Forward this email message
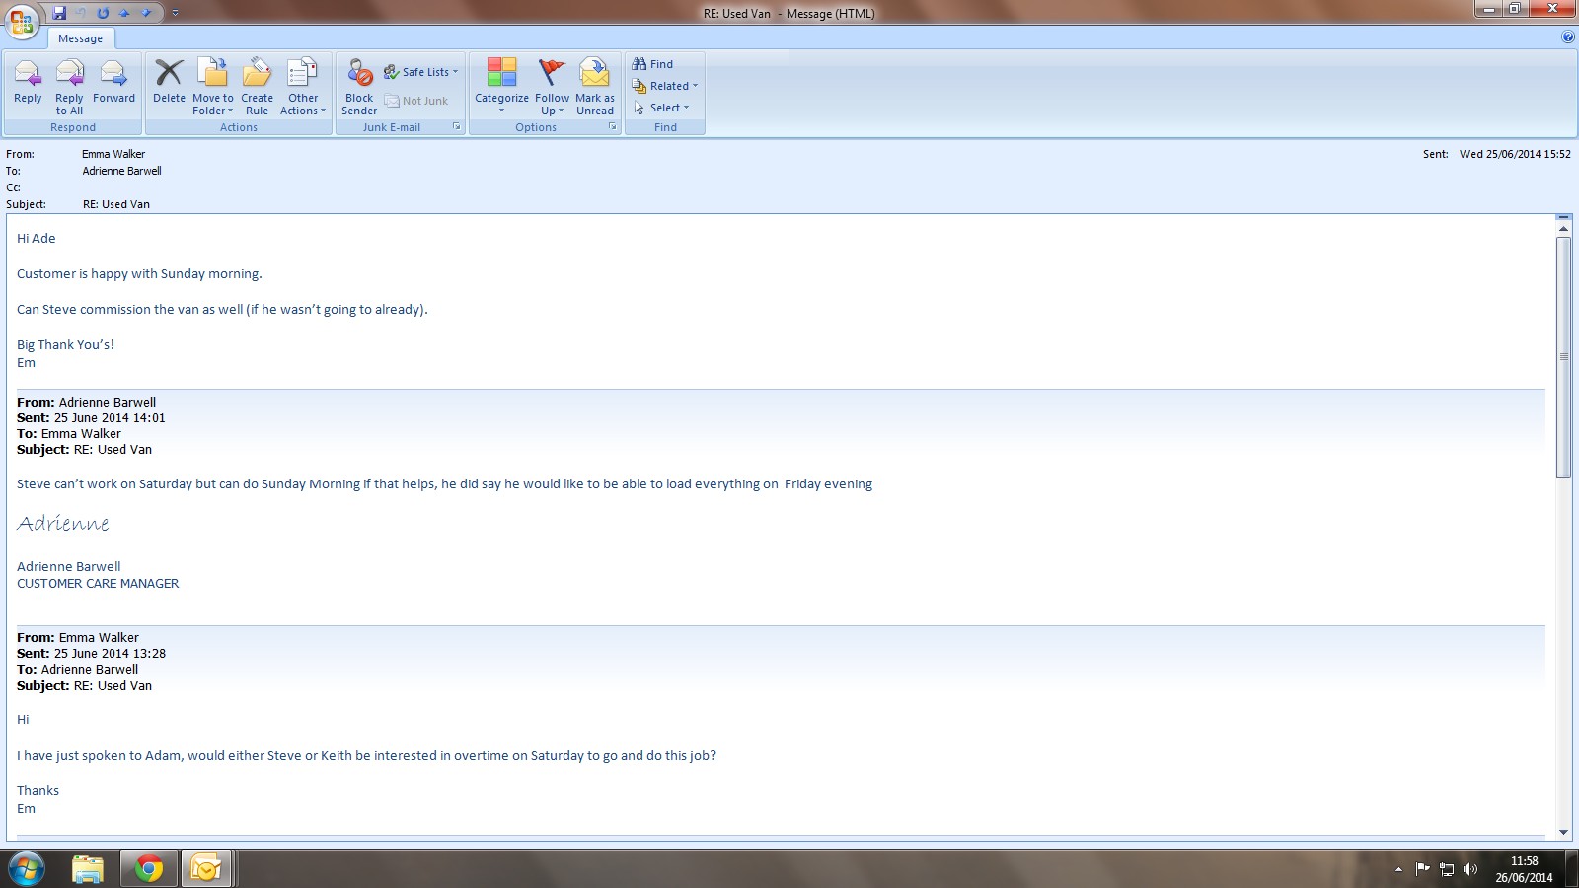Image resolution: width=1579 pixels, height=888 pixels. point(113,83)
